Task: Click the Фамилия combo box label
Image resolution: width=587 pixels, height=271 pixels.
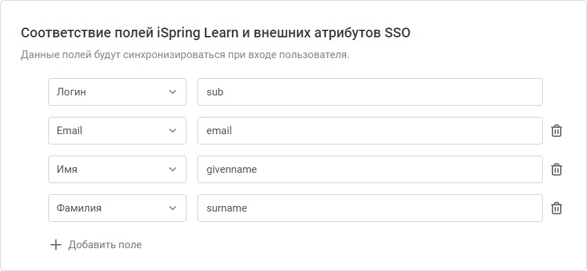Action: coord(79,208)
